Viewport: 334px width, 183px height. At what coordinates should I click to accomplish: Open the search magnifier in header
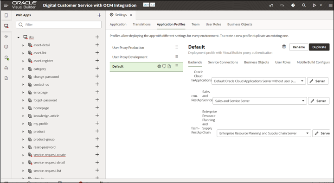pos(304,5)
